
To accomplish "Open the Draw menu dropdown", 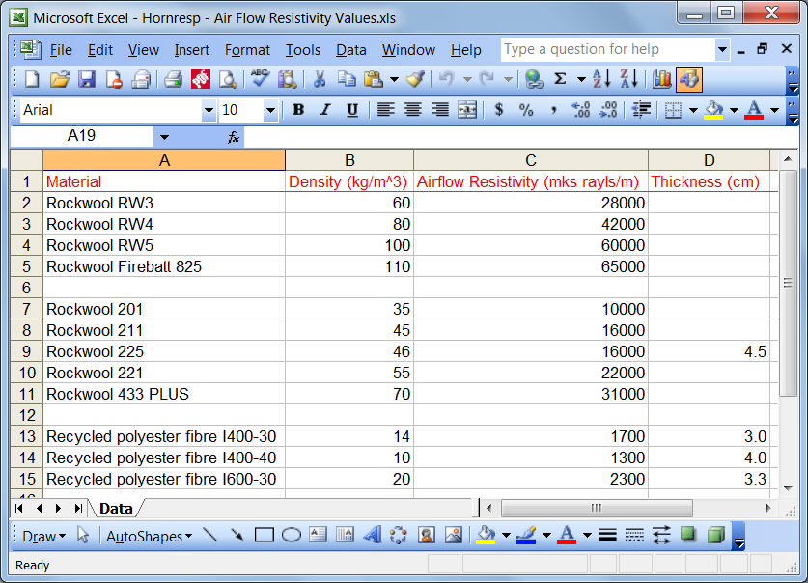I will 44,536.
